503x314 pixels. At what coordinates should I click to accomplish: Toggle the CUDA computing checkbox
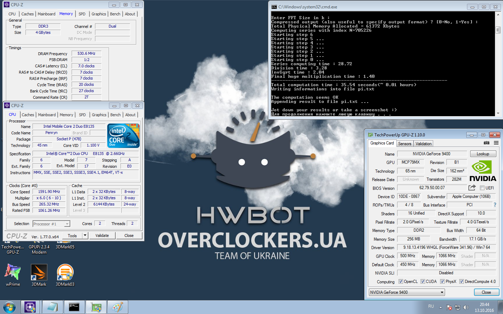pyautogui.click(x=423, y=282)
